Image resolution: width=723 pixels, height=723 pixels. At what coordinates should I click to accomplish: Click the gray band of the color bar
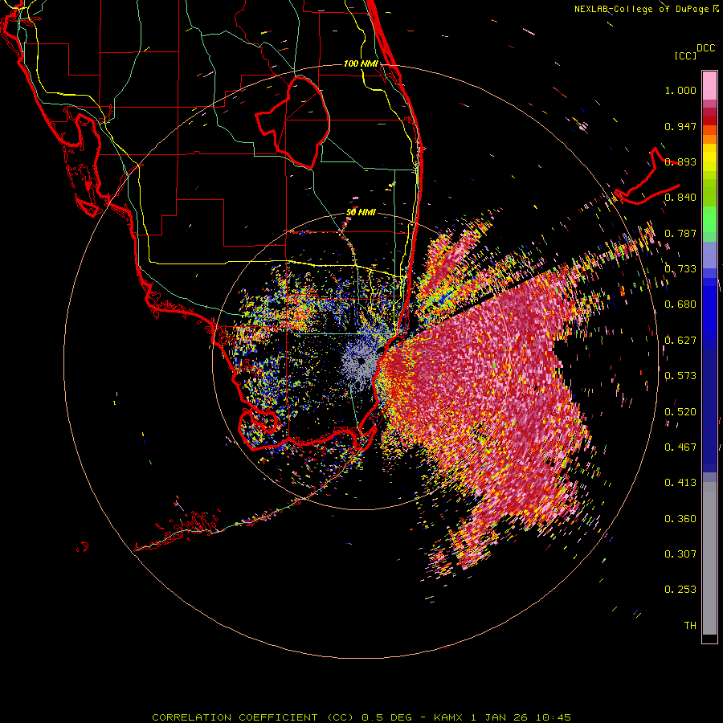coord(709,558)
